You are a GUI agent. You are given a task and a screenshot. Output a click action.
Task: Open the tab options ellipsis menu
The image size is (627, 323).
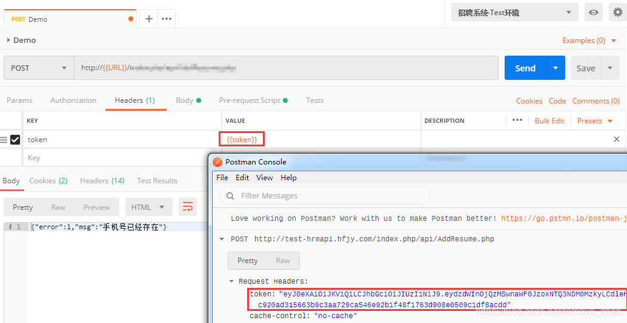click(167, 19)
